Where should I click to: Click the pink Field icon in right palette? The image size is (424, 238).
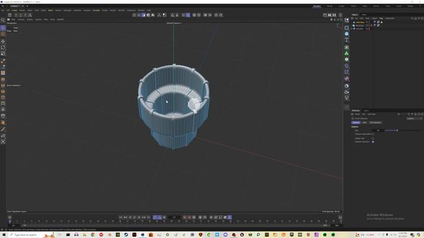(x=346, y=79)
